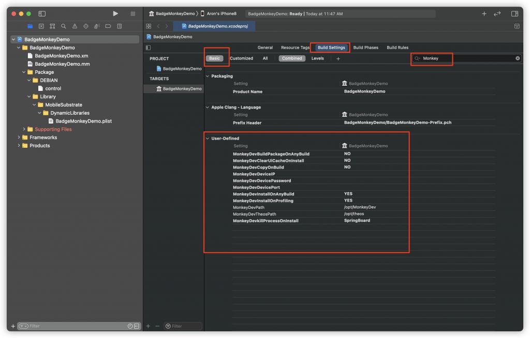Add a target with the plus button
The image size is (530, 338).
(148, 326)
